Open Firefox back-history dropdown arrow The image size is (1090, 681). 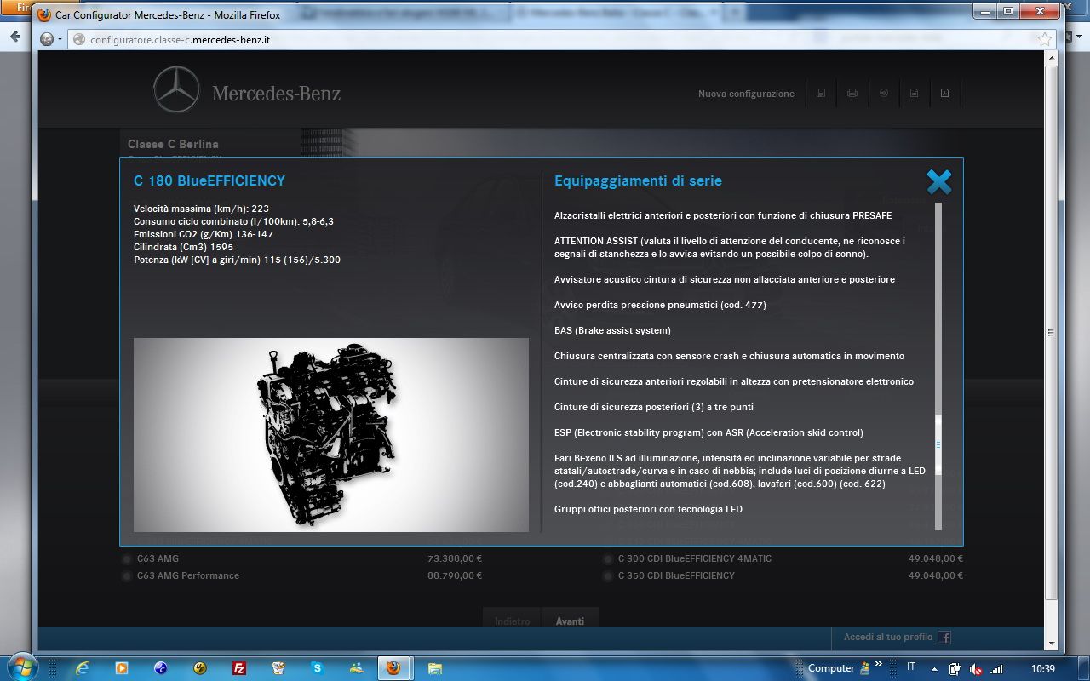[60, 39]
